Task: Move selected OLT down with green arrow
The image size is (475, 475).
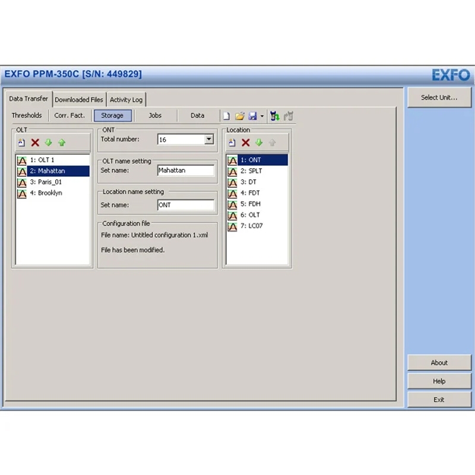Action: [x=49, y=142]
